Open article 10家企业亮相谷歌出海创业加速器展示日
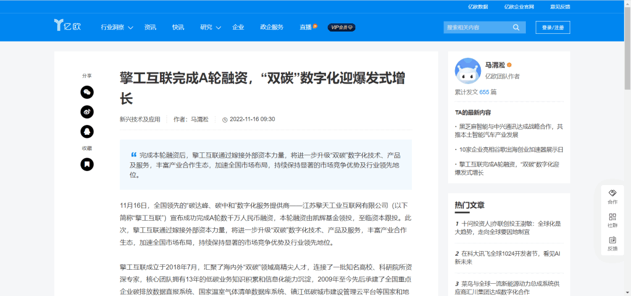 (509, 149)
